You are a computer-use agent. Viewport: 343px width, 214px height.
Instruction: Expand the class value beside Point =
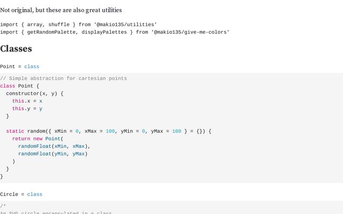pos(32,66)
